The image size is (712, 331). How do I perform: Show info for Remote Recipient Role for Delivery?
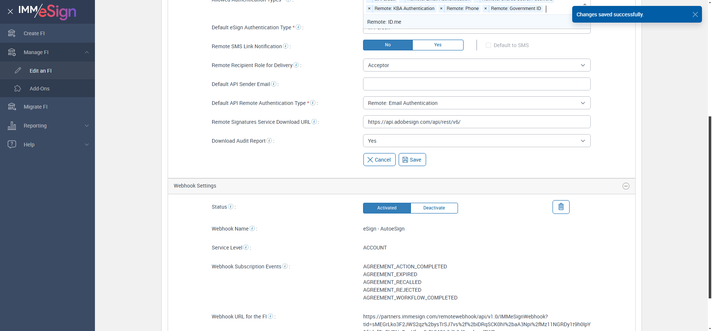point(296,65)
